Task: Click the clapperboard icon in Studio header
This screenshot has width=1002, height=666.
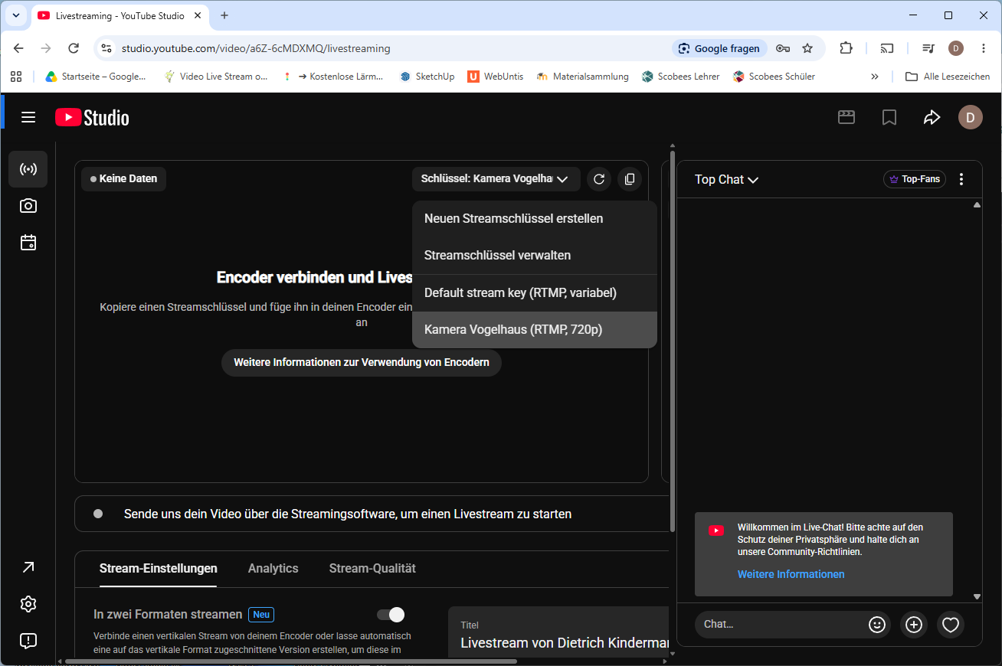Action: tap(846, 117)
